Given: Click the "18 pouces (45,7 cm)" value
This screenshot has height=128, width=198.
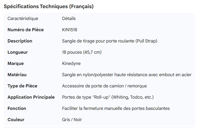Looking at the screenshot, I should pyautogui.click(x=82, y=52).
